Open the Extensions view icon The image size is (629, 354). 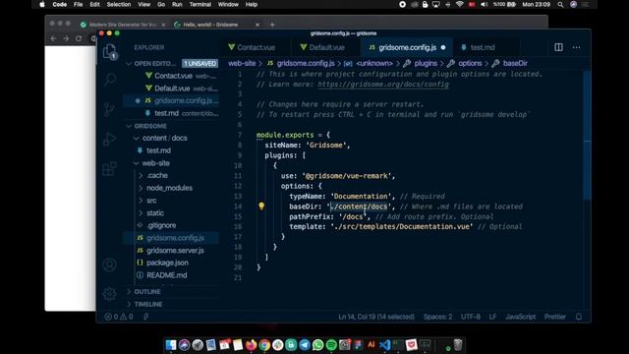(x=109, y=168)
